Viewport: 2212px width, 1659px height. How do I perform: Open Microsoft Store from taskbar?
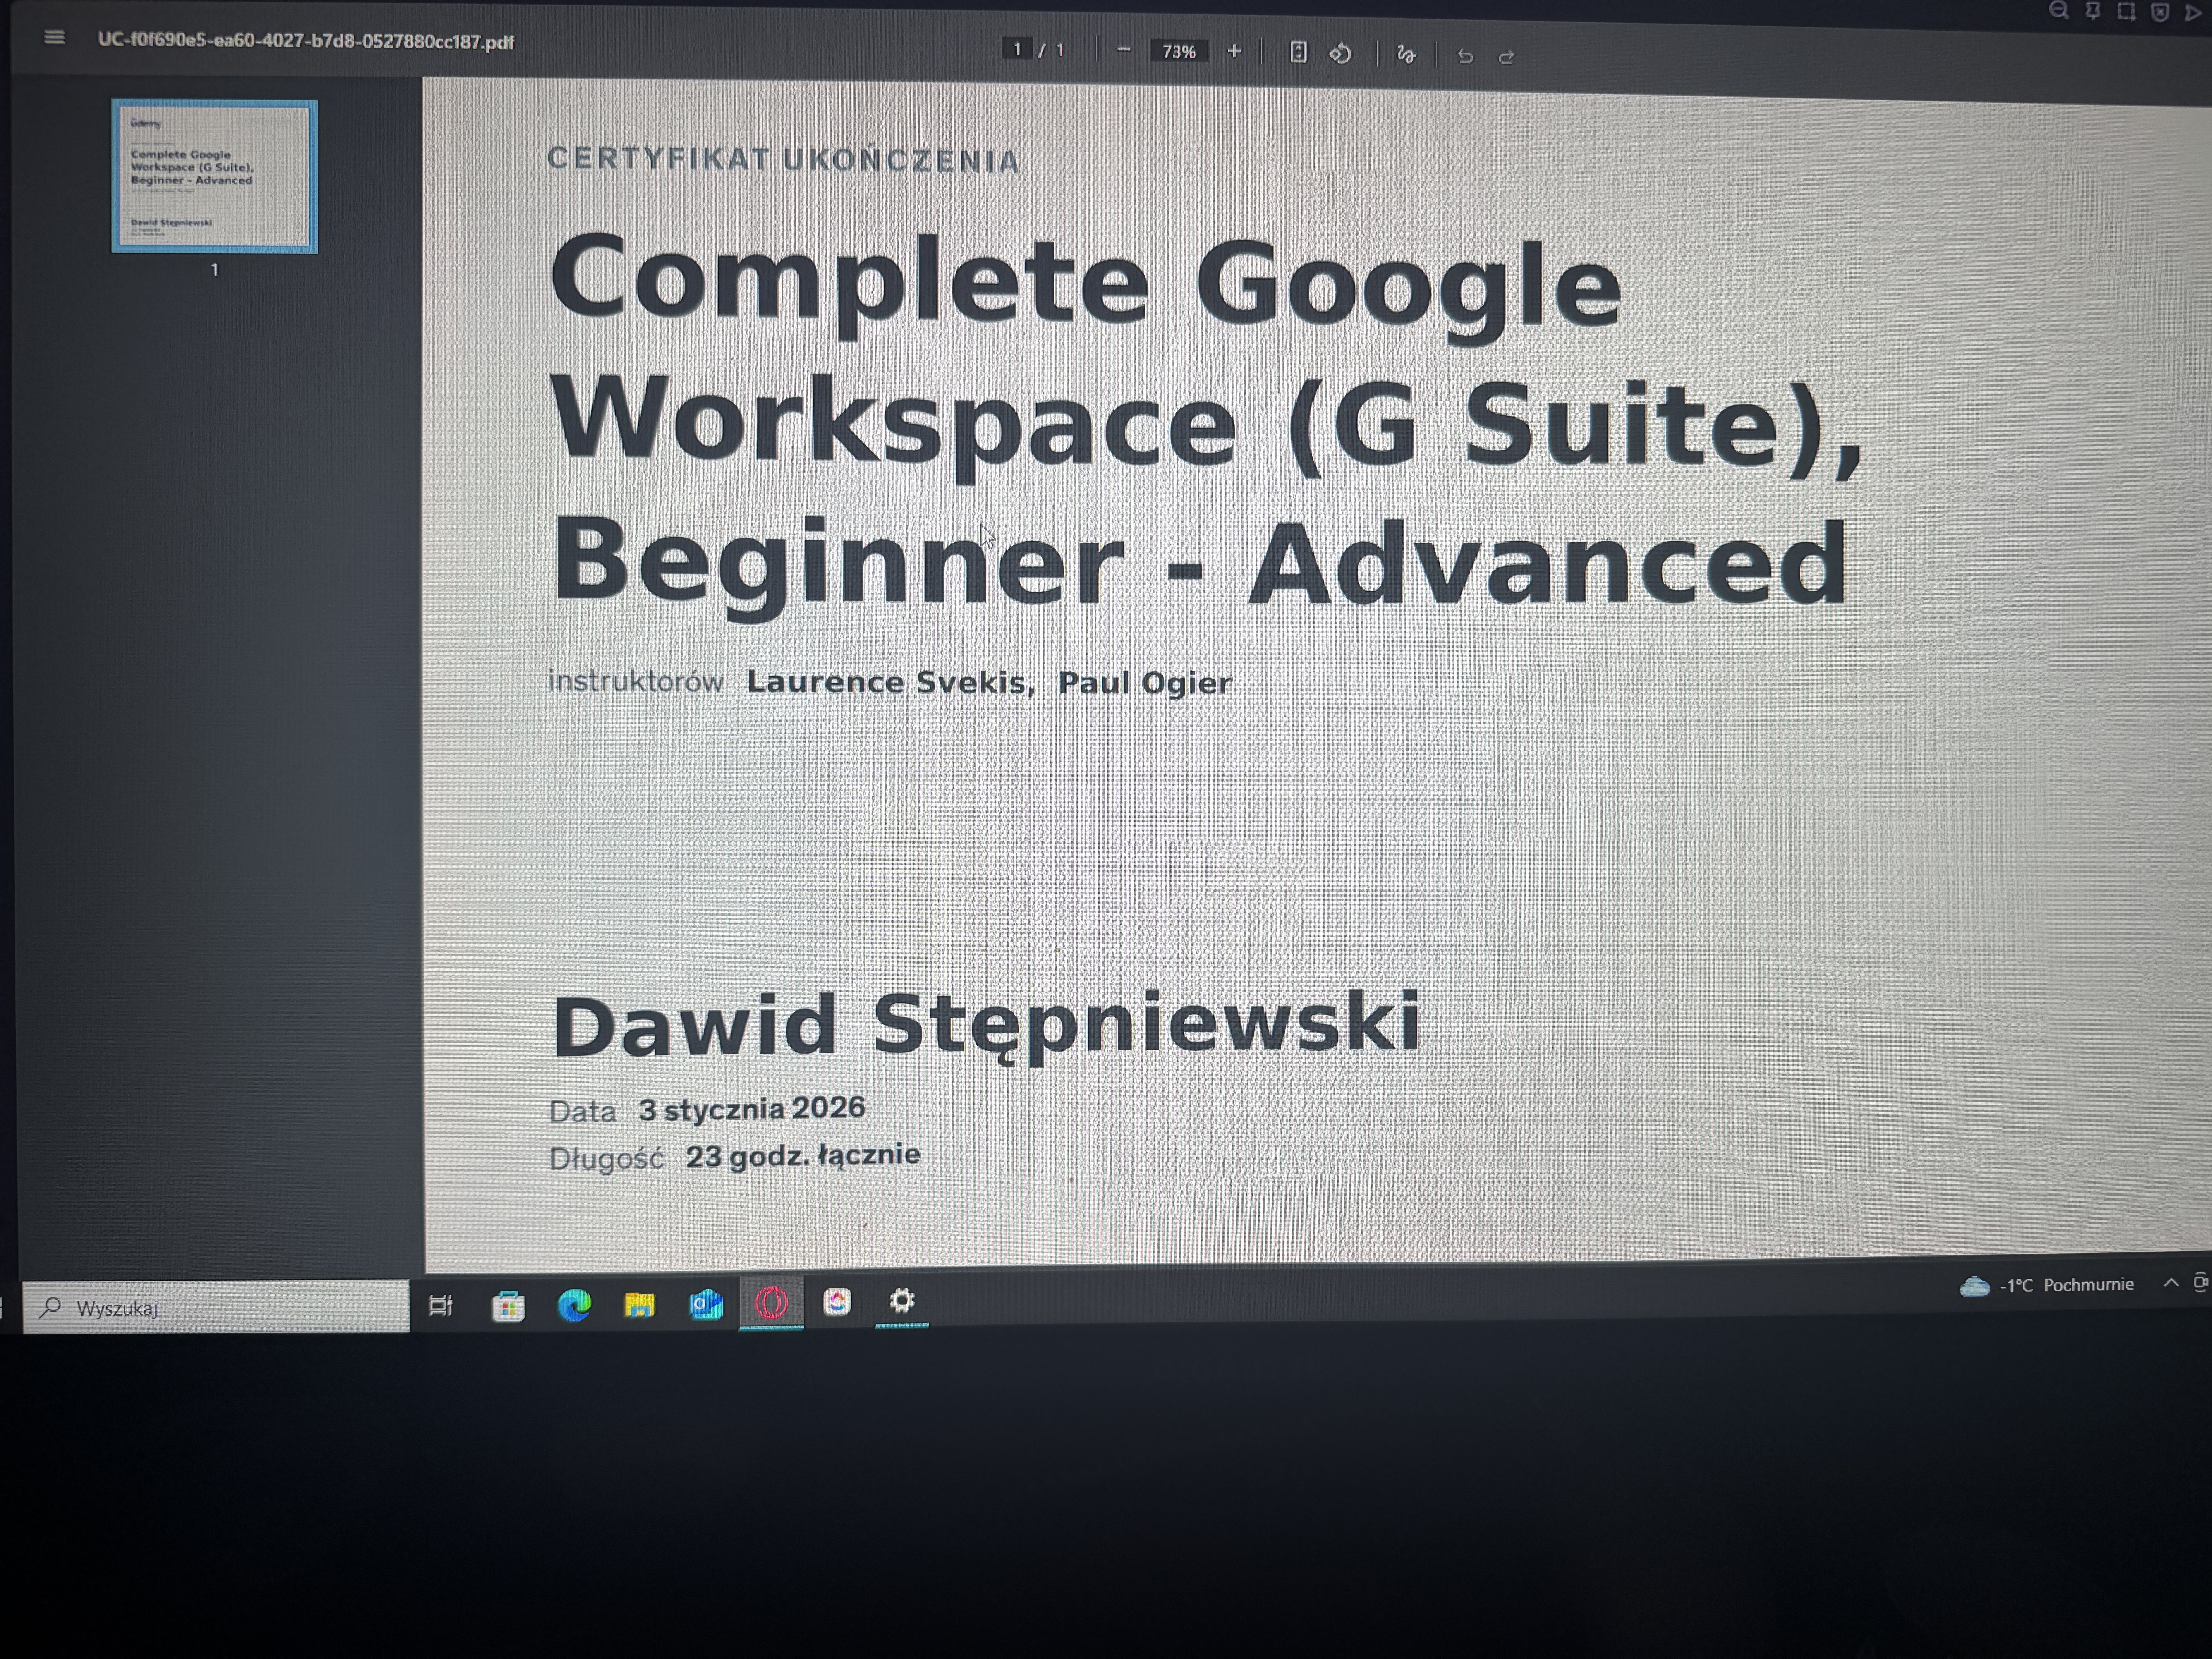[x=508, y=1305]
